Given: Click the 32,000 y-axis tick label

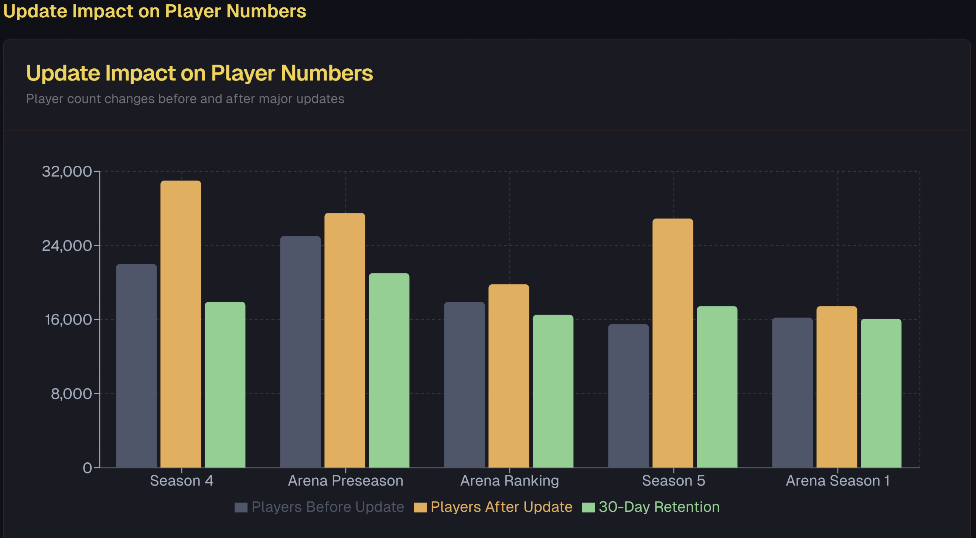Looking at the screenshot, I should [x=67, y=171].
